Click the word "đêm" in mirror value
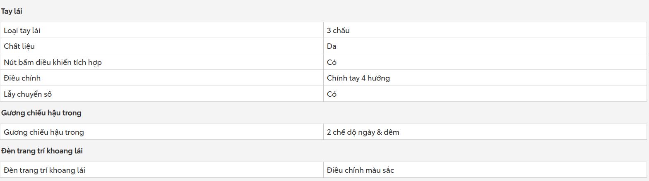 pyautogui.click(x=392, y=132)
